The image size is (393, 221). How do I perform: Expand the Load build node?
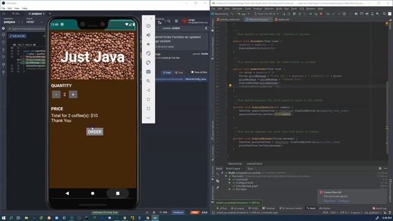click(x=229, y=179)
